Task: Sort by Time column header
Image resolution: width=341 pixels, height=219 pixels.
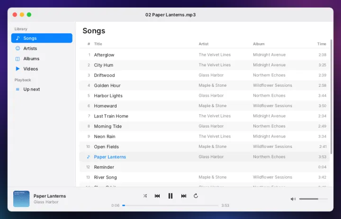Action: tap(322, 44)
